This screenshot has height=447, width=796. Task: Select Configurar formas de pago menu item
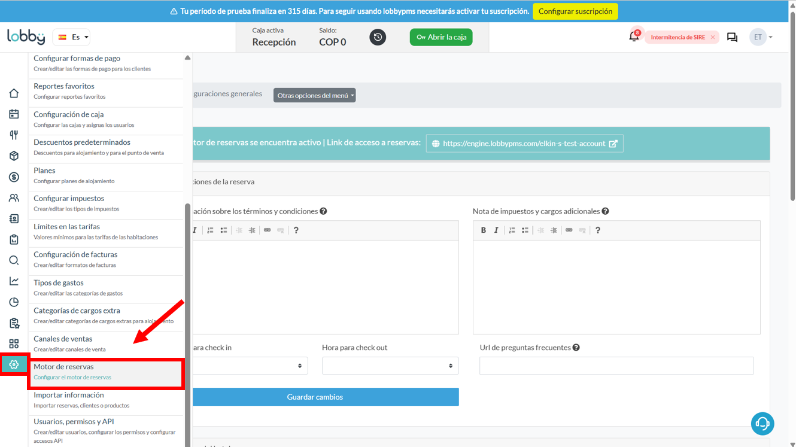click(106, 63)
